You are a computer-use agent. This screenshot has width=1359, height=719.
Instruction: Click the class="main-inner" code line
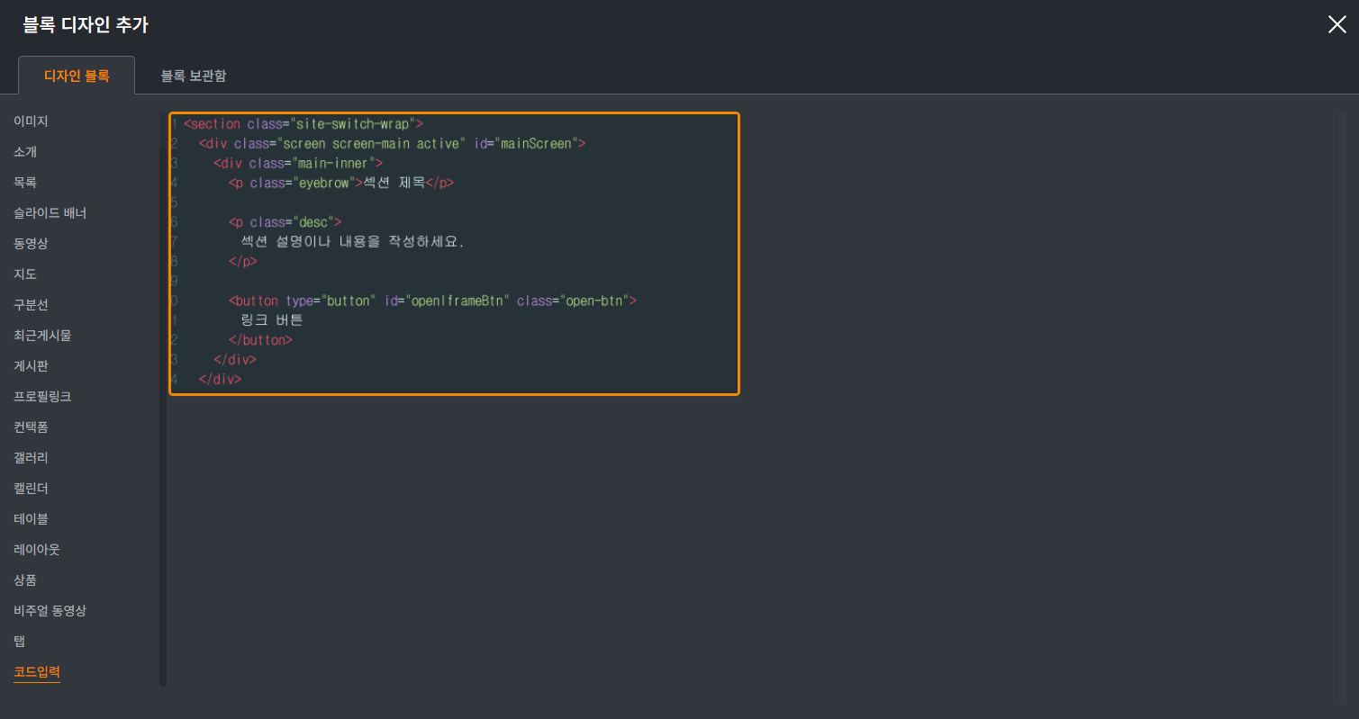(x=299, y=164)
